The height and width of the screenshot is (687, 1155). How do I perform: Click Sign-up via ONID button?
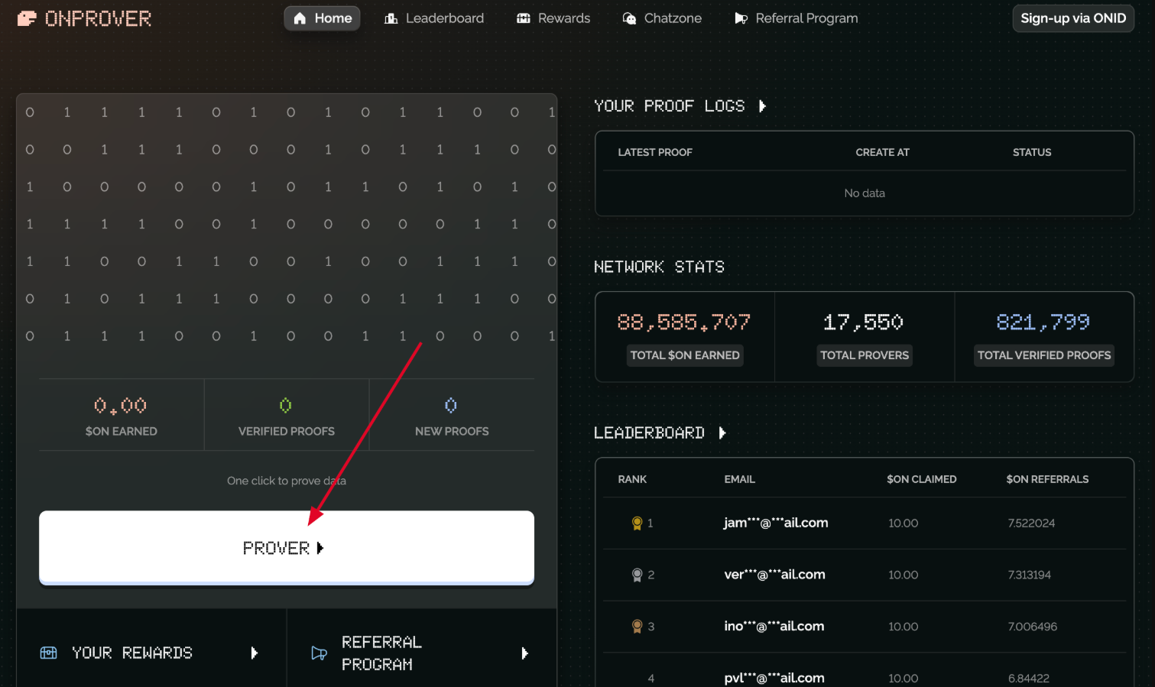click(1072, 18)
